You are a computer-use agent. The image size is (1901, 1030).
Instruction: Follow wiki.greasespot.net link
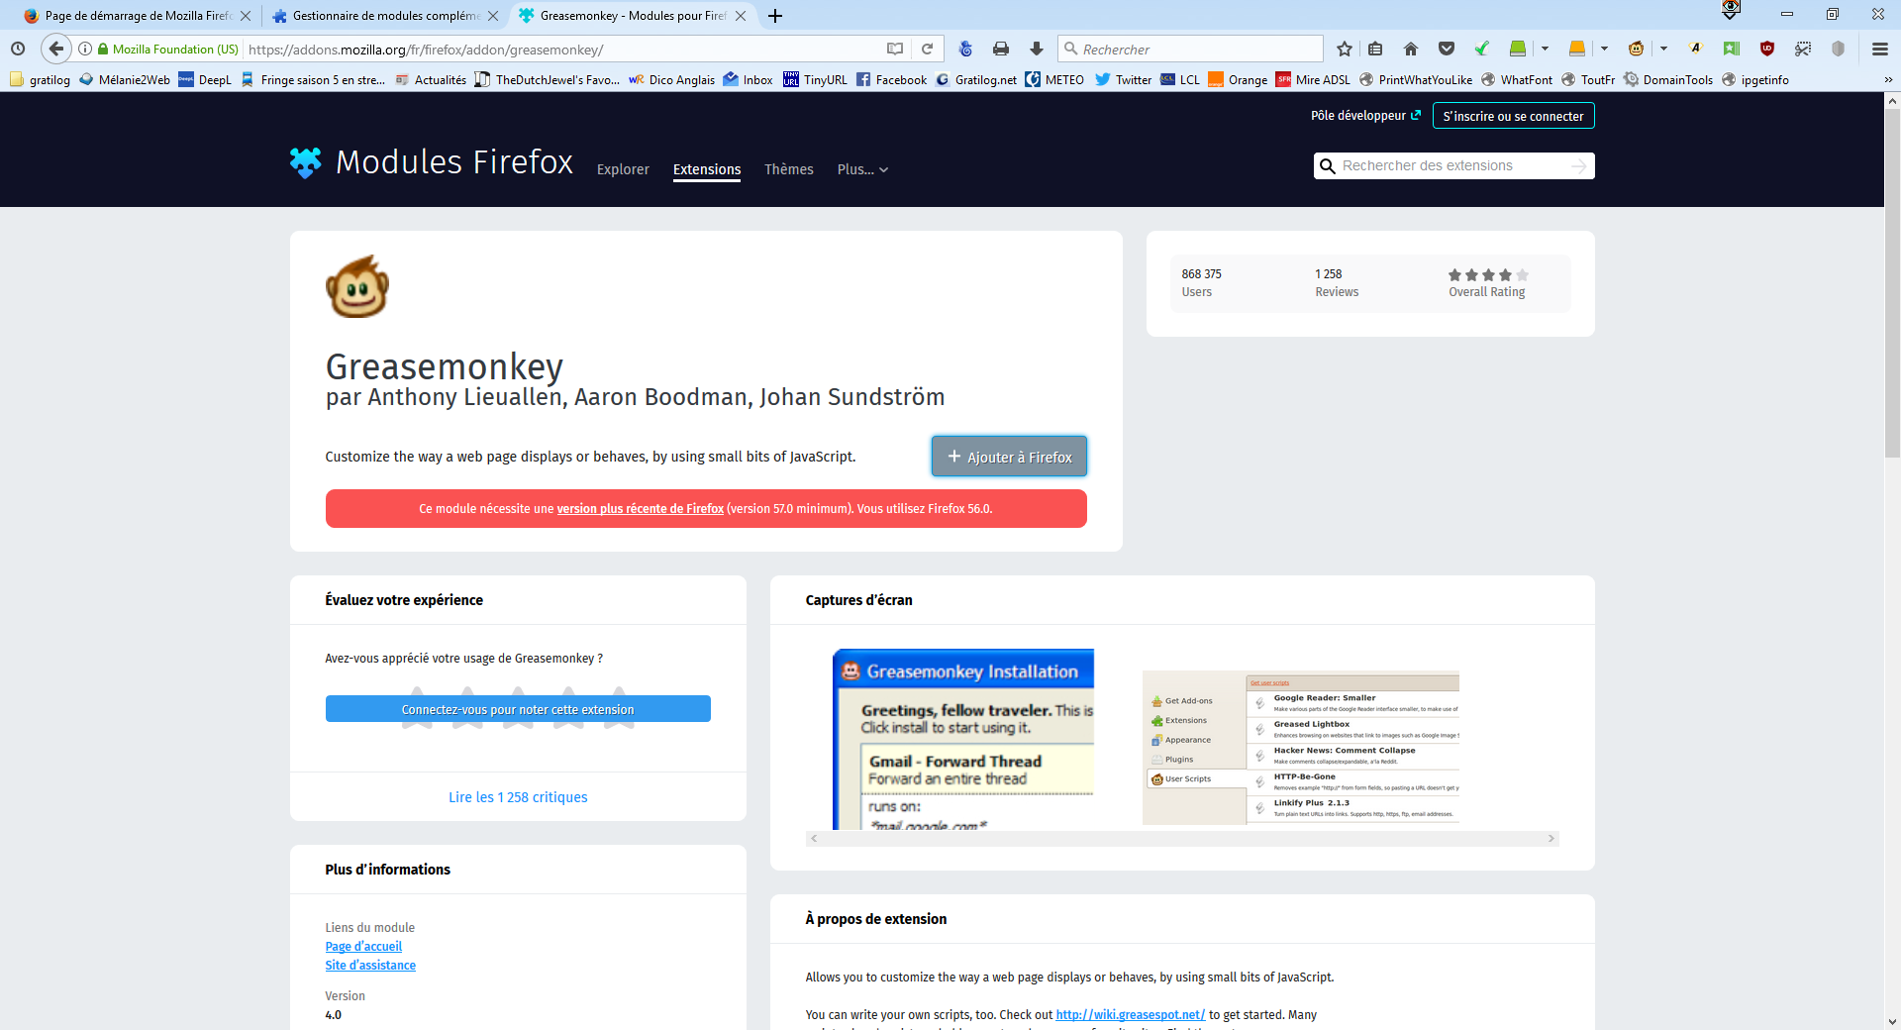tap(1130, 1015)
